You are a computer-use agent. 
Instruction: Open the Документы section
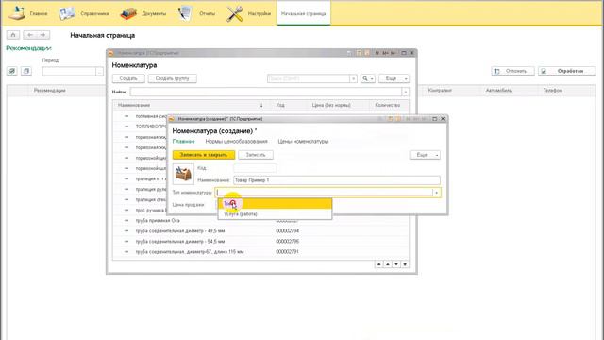click(x=143, y=13)
